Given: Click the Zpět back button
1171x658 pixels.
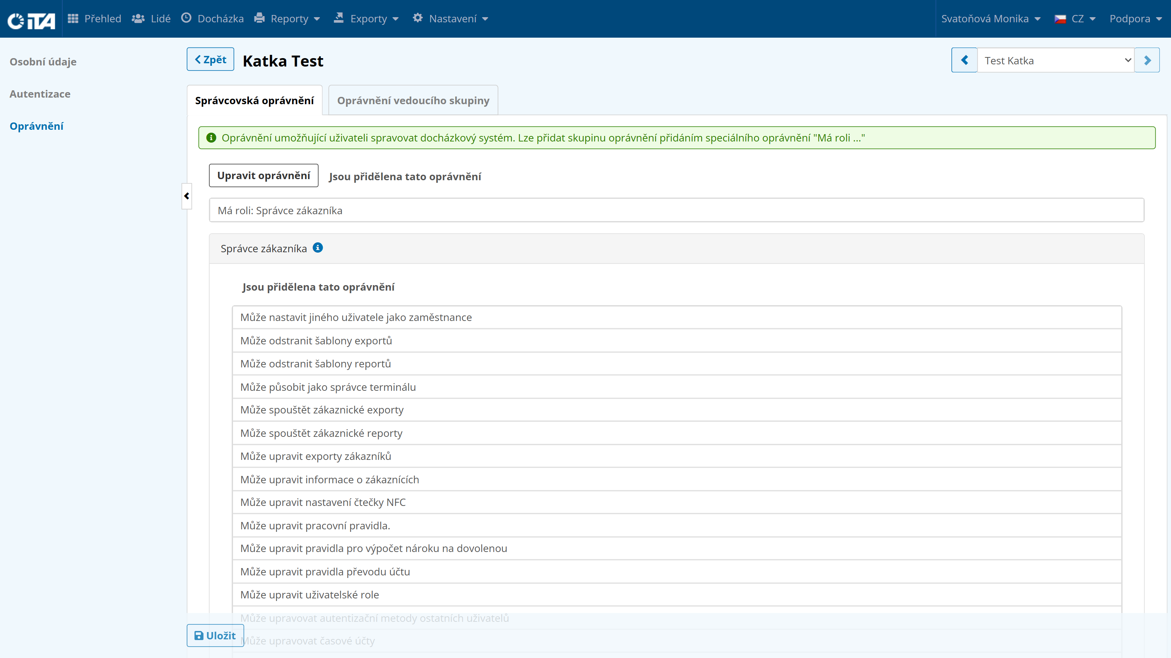Looking at the screenshot, I should [x=210, y=60].
